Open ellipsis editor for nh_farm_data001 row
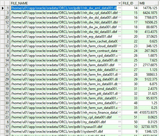 (120, 65)
